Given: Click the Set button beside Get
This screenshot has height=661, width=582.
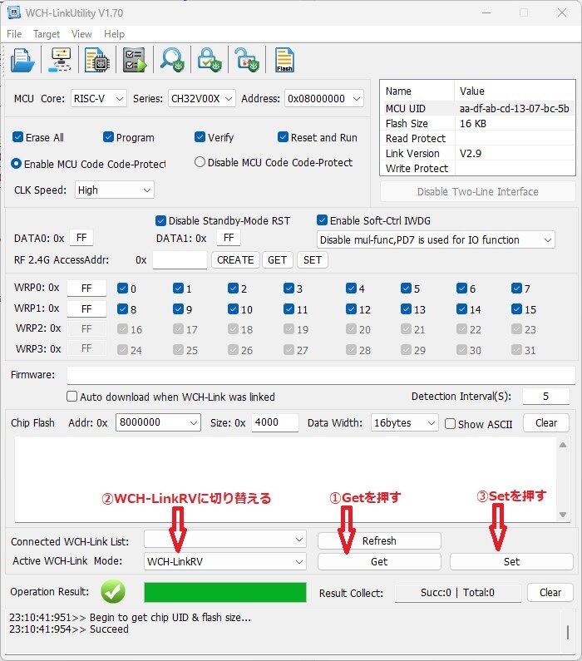Looking at the screenshot, I should coord(511,561).
